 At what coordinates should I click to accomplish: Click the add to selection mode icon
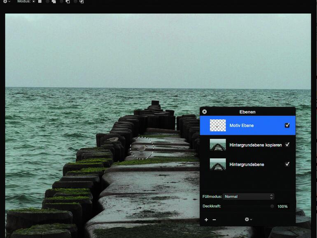54,1
